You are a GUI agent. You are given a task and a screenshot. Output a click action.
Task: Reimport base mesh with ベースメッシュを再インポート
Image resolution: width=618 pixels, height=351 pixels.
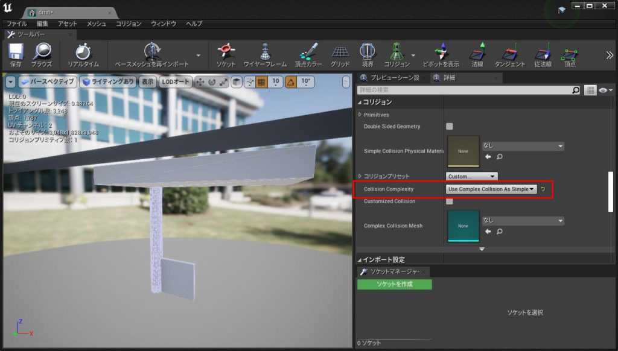(151, 55)
